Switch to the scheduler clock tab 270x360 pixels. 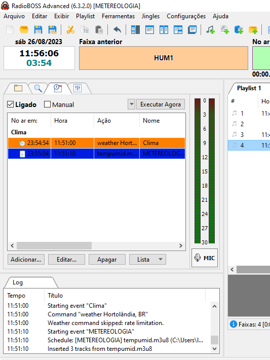(58, 88)
